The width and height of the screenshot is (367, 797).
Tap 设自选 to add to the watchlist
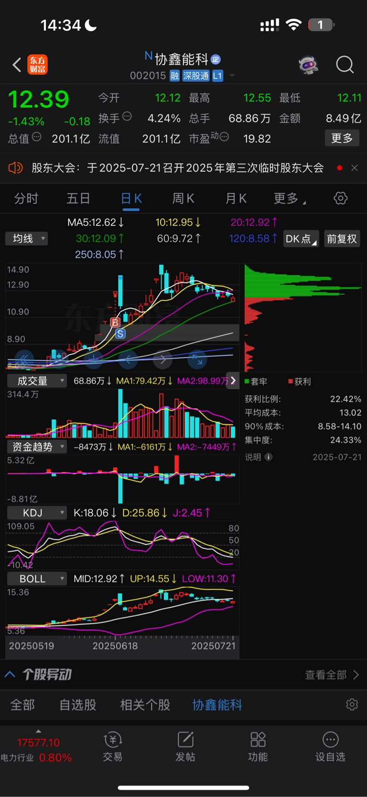(330, 747)
